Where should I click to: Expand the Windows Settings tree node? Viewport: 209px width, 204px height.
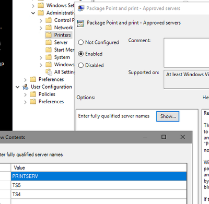[x=33, y=6]
